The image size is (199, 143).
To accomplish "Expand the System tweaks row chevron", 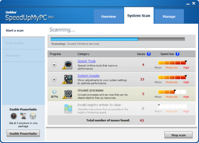I will [54, 79].
